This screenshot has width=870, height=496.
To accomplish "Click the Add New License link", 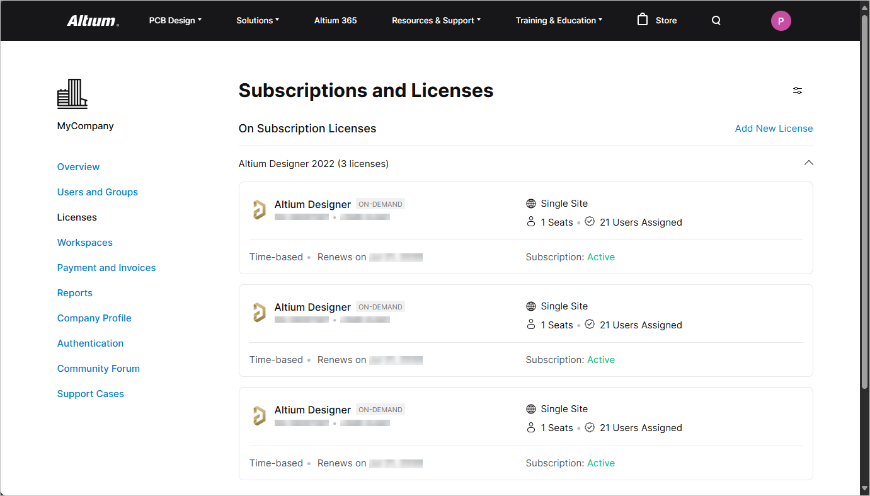I will pyautogui.click(x=774, y=128).
